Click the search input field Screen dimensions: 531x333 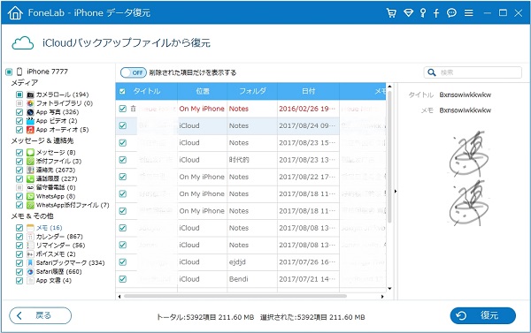pos(473,72)
